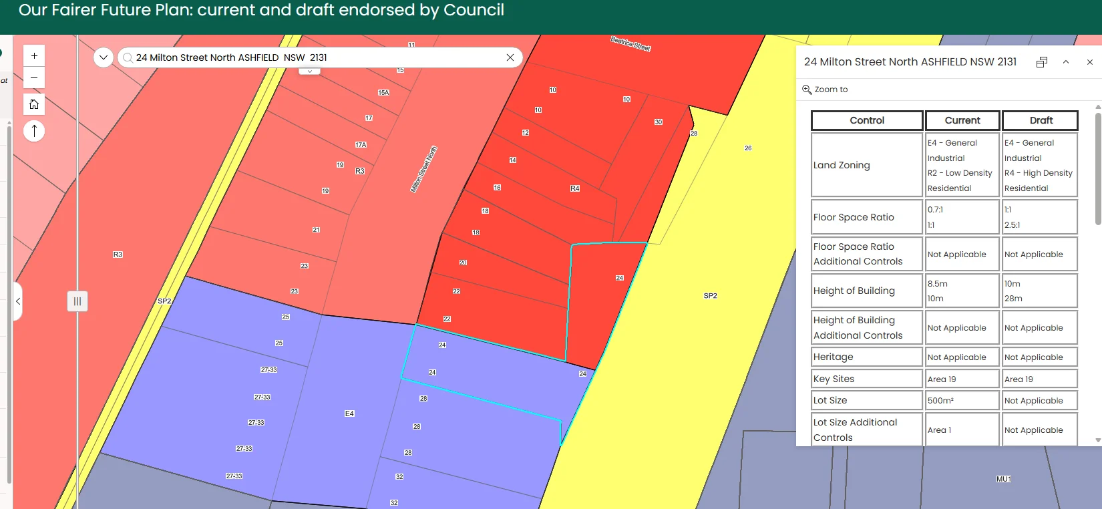Click current height value 8.5m
1102x509 pixels.
pos(938,284)
